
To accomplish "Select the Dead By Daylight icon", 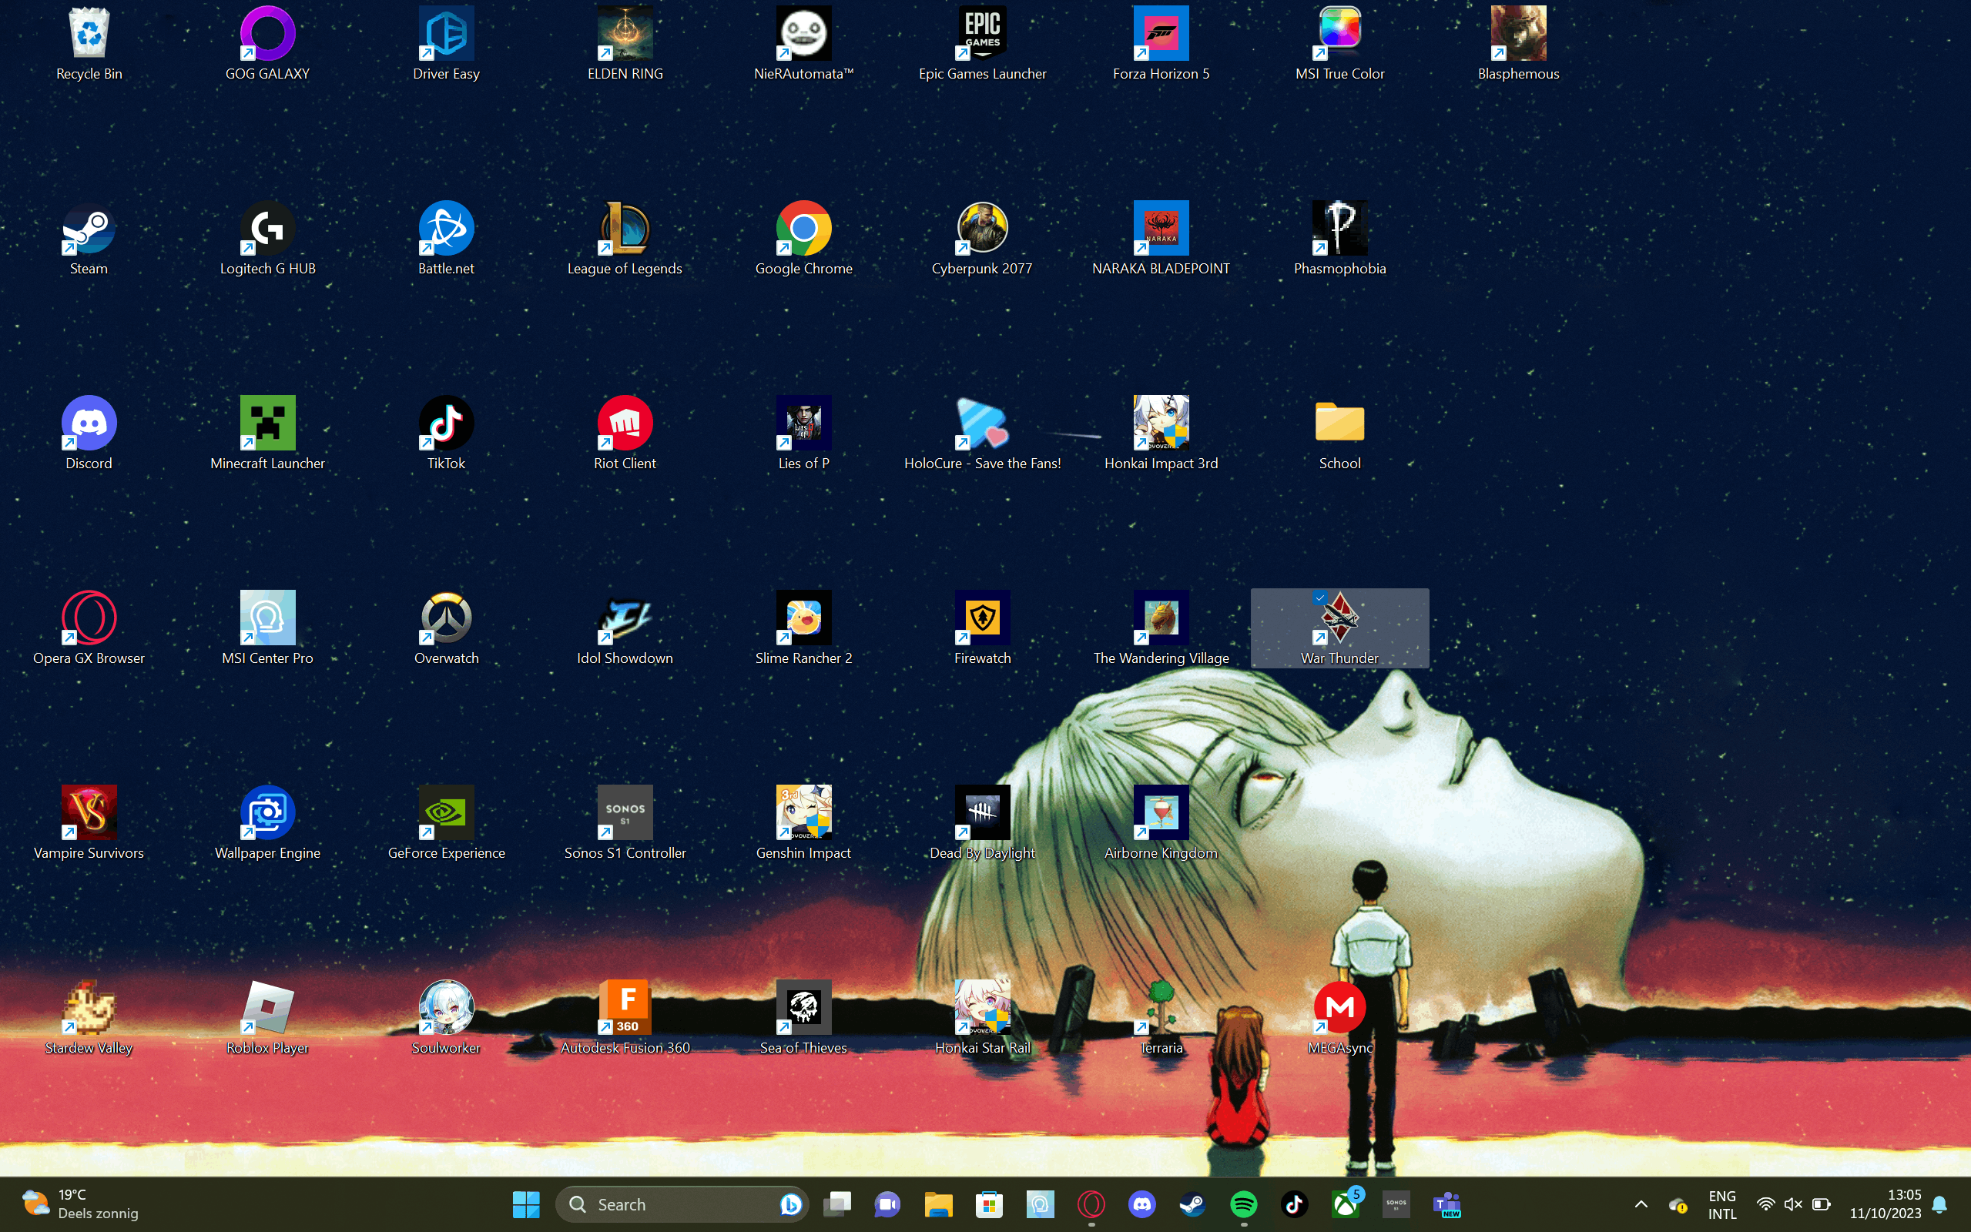I will point(982,822).
